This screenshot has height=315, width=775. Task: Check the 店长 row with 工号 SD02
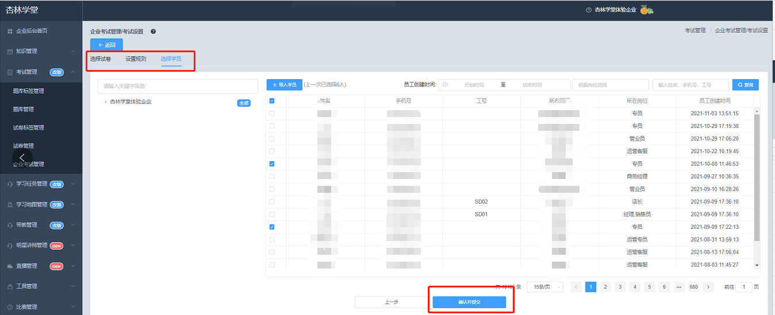coord(272,202)
